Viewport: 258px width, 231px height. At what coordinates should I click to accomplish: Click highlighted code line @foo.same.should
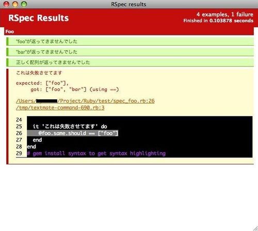point(73,133)
